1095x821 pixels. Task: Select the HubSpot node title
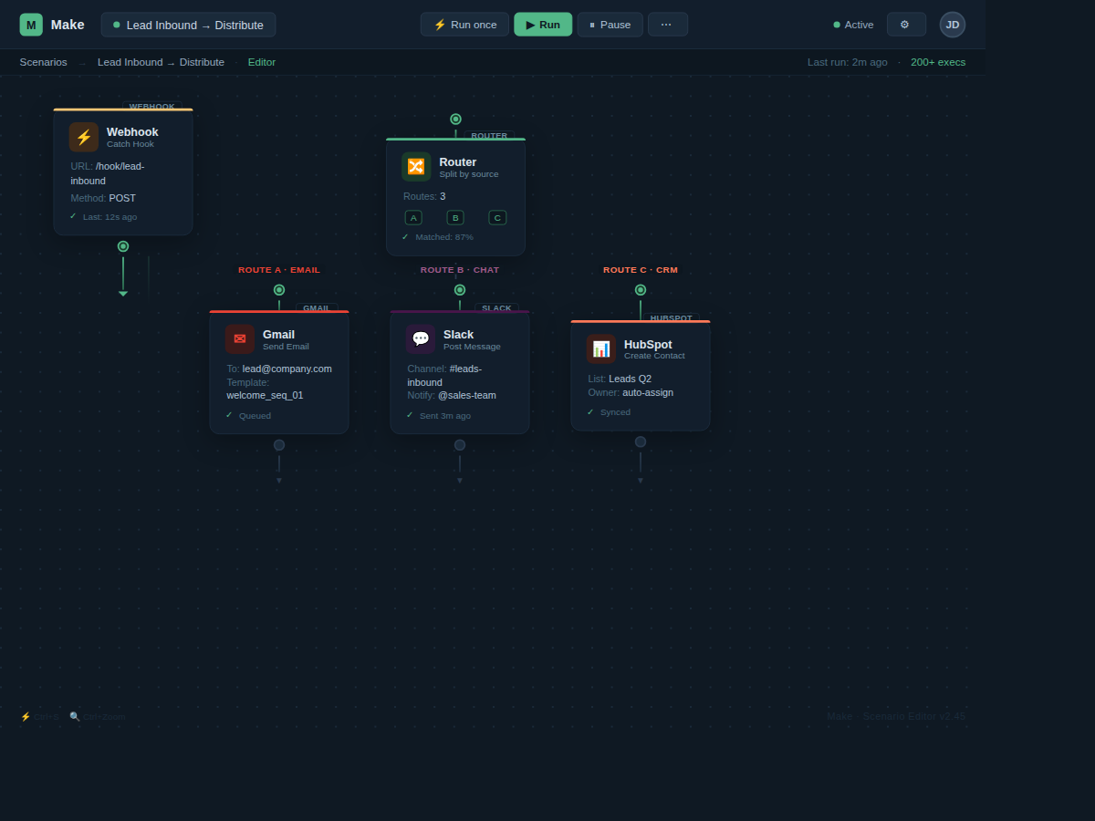(x=648, y=344)
